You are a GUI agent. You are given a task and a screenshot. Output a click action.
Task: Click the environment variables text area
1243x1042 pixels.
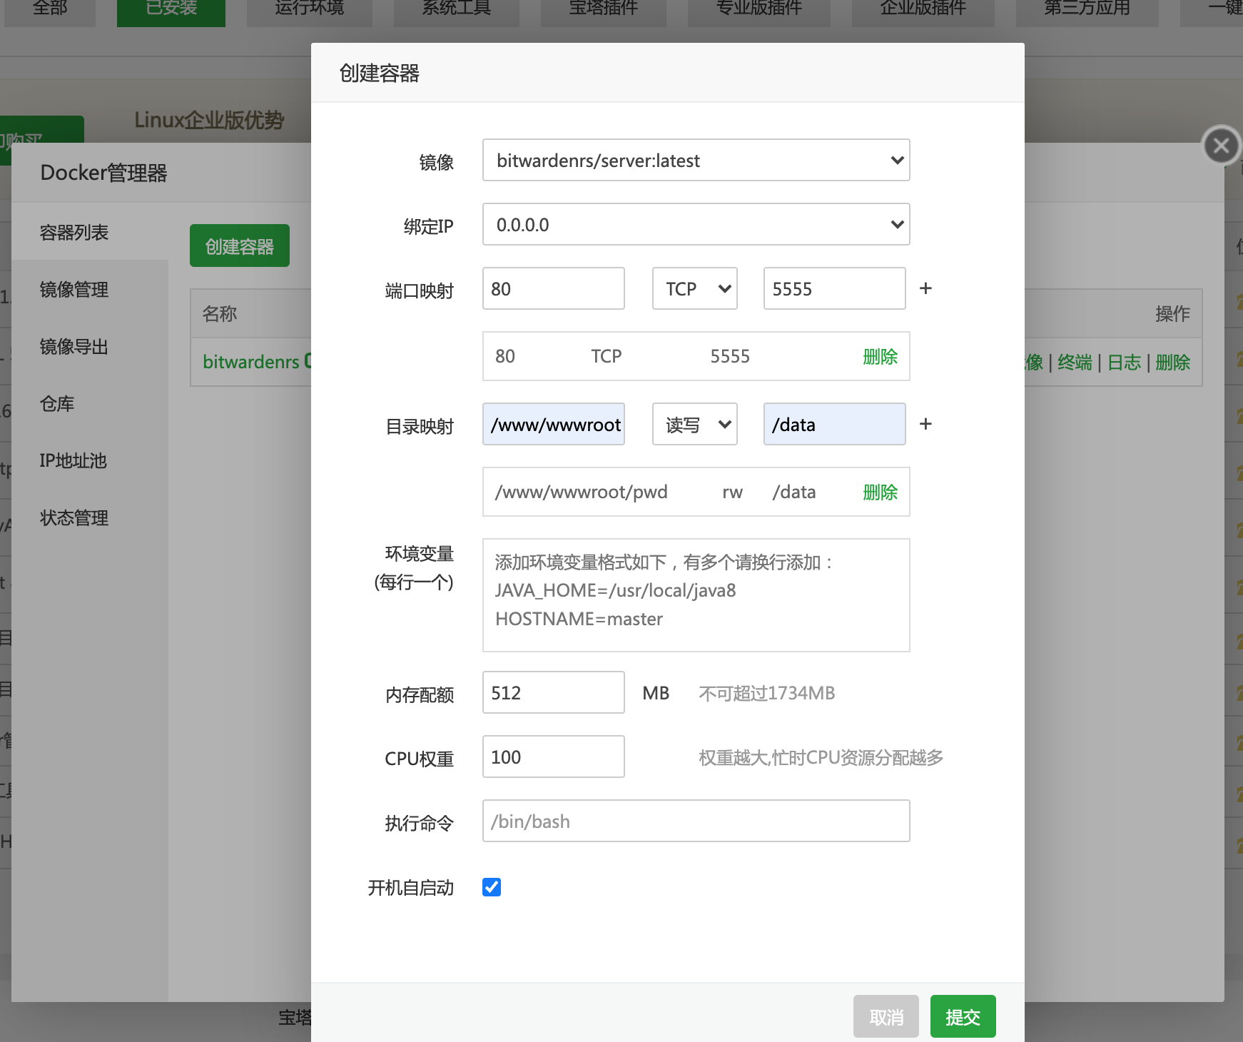(x=696, y=595)
